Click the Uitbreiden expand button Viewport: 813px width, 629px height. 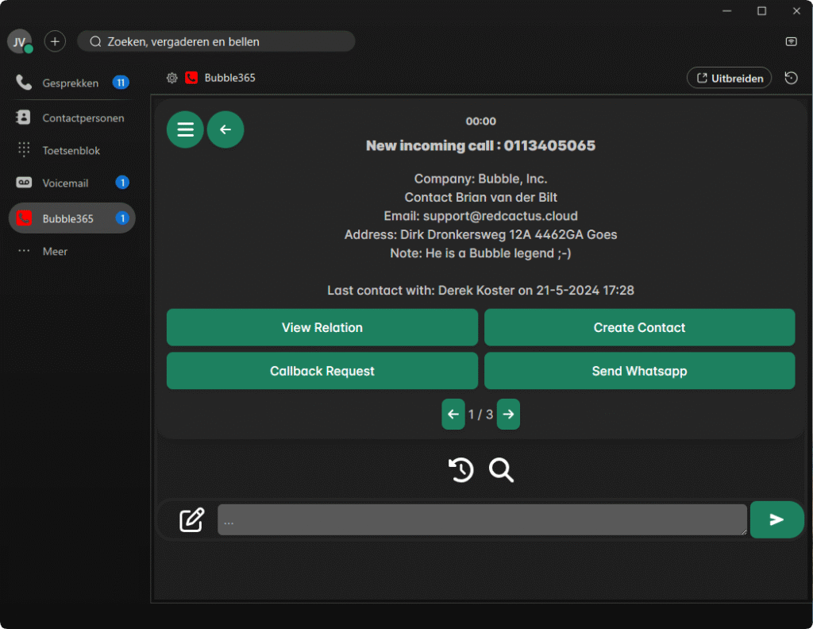tap(729, 78)
